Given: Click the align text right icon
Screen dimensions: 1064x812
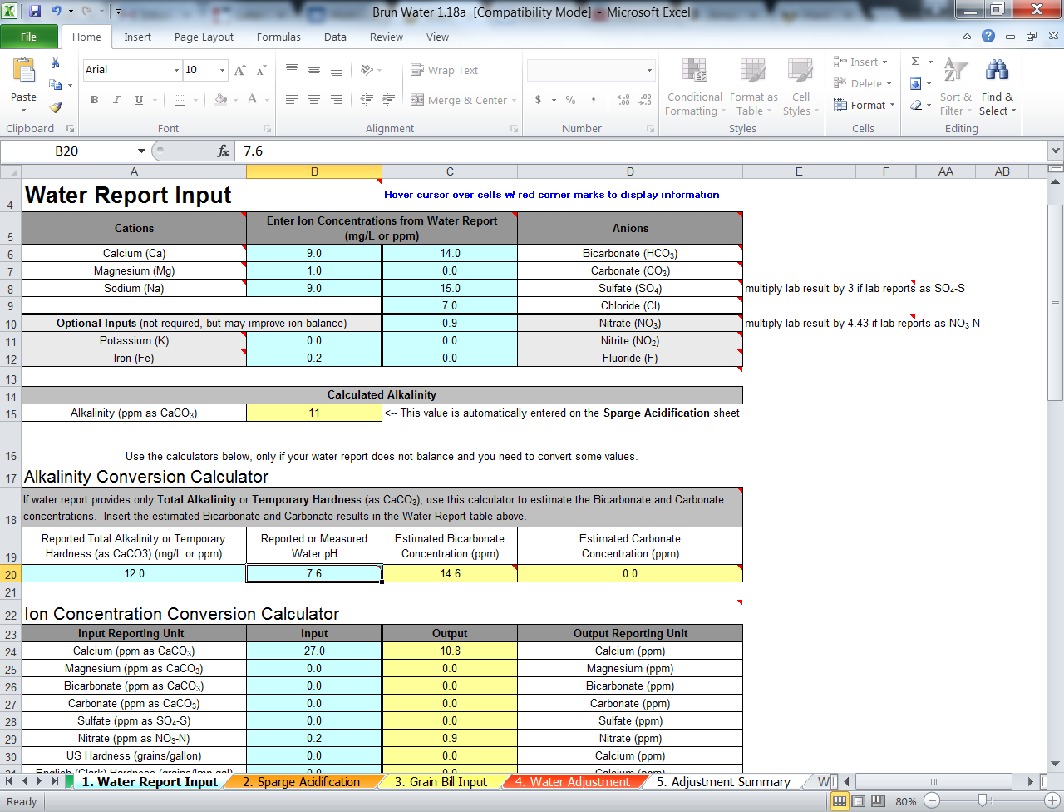Looking at the screenshot, I should (x=337, y=100).
